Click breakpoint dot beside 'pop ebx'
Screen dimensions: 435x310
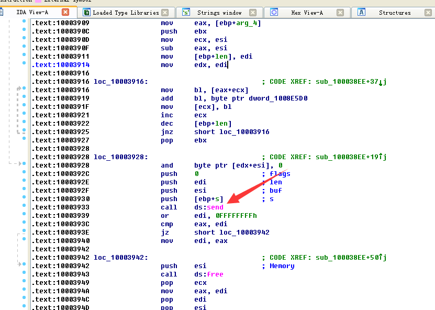click(24, 138)
